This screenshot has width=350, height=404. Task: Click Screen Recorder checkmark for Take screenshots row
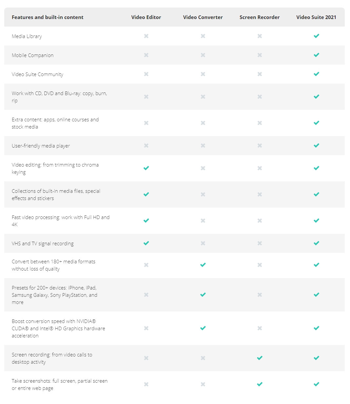click(260, 384)
